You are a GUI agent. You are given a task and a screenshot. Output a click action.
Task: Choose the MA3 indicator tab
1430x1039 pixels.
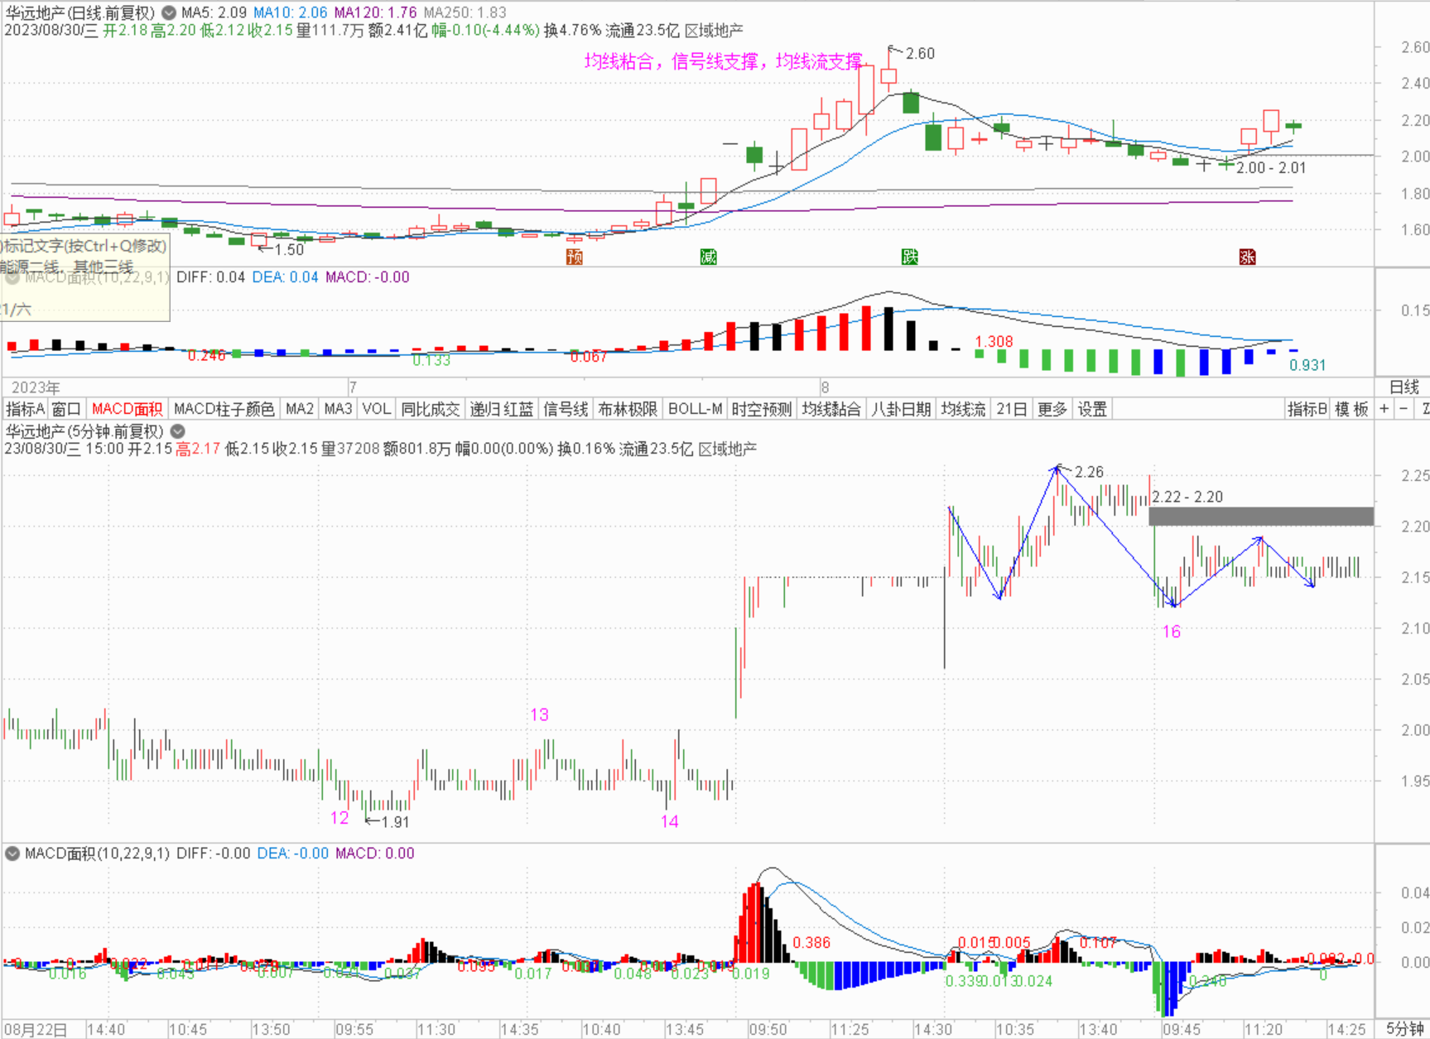point(338,409)
